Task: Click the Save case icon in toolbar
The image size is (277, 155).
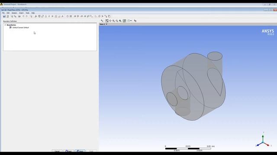Action: pos(4,16)
